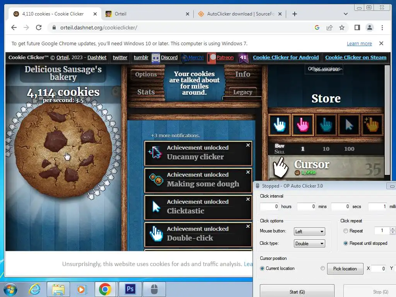Select buy amount 1
Viewport: 396px width, 297px height.
pyautogui.click(x=302, y=149)
